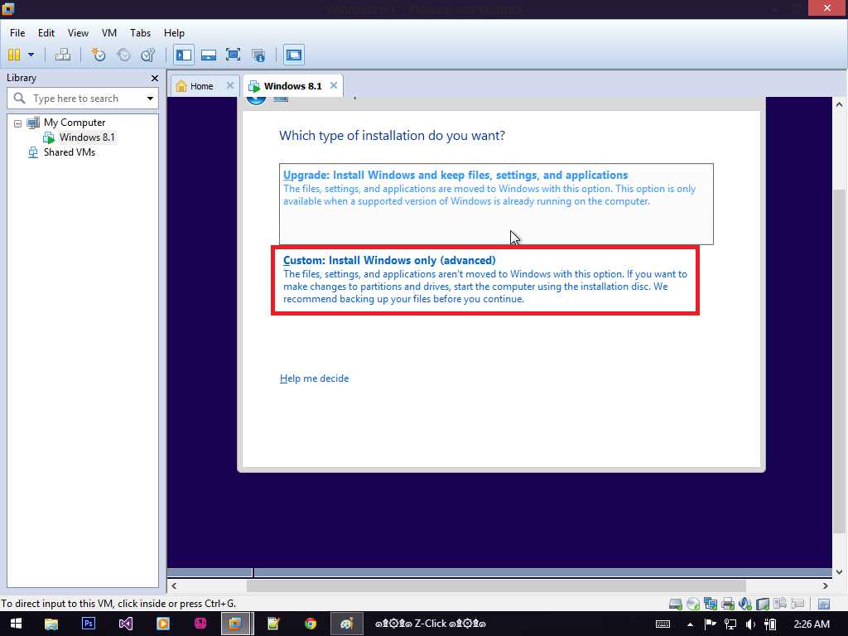Open the pink square taskbar app icon
The width and height of the screenshot is (848, 636).
200,624
